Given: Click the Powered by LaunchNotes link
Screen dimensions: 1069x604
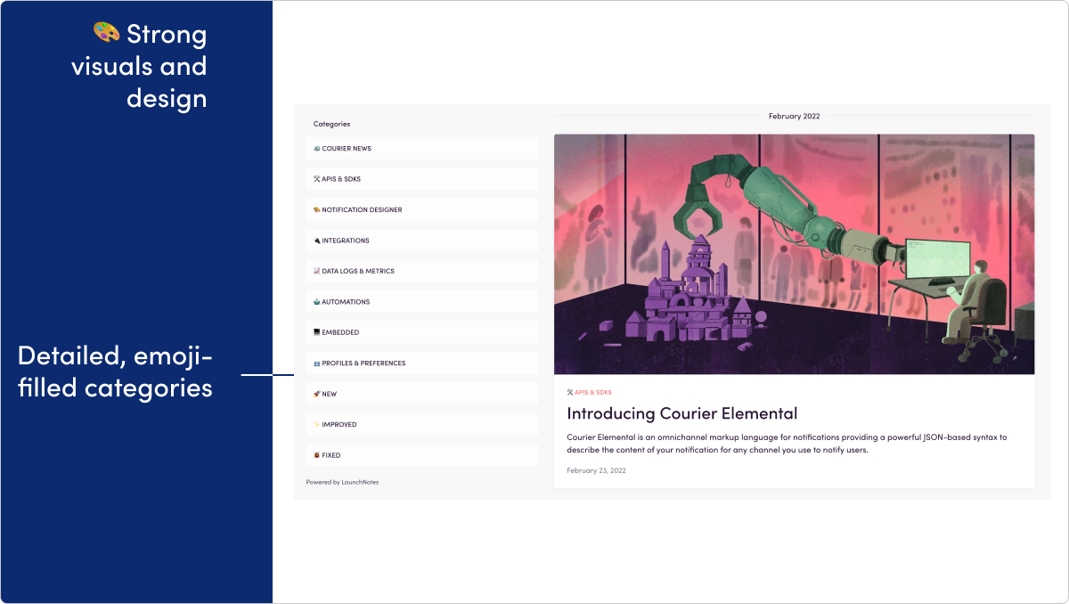Looking at the screenshot, I should click(342, 482).
